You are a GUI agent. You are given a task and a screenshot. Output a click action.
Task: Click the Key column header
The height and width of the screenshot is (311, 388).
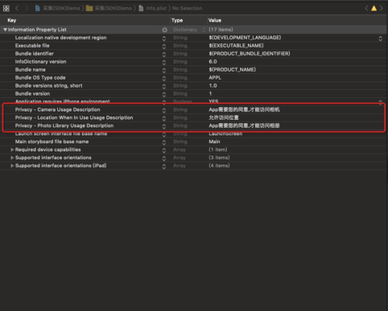[12, 20]
